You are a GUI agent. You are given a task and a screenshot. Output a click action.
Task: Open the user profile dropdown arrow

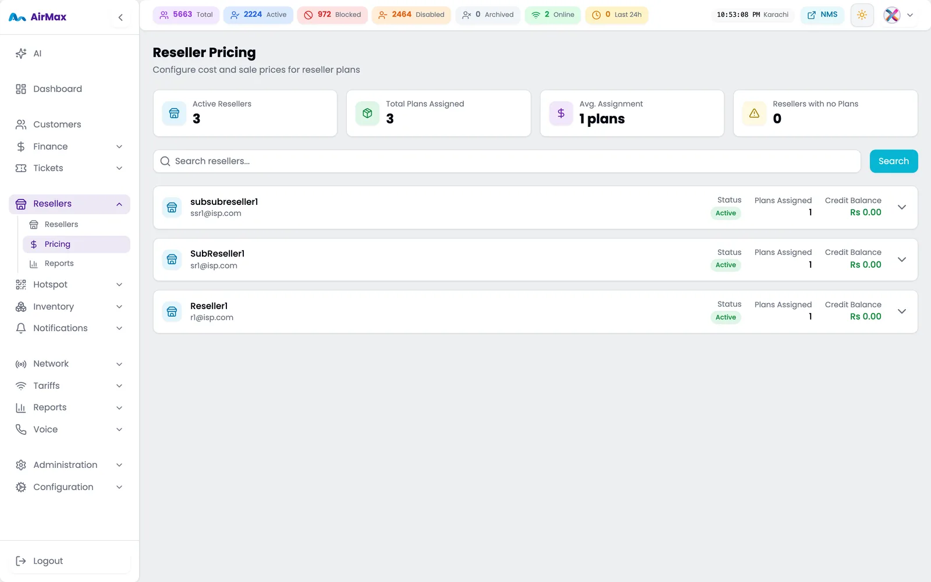[910, 15]
